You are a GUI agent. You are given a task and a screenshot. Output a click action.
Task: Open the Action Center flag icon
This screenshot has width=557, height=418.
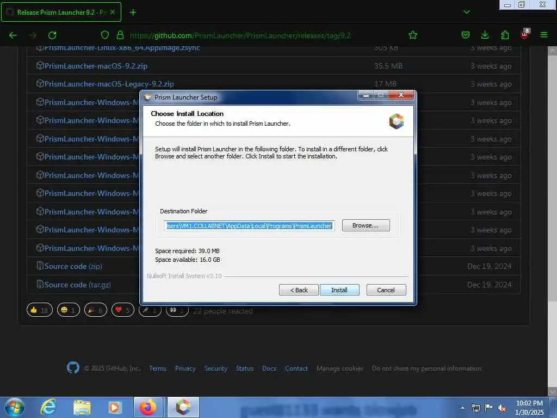click(489, 408)
